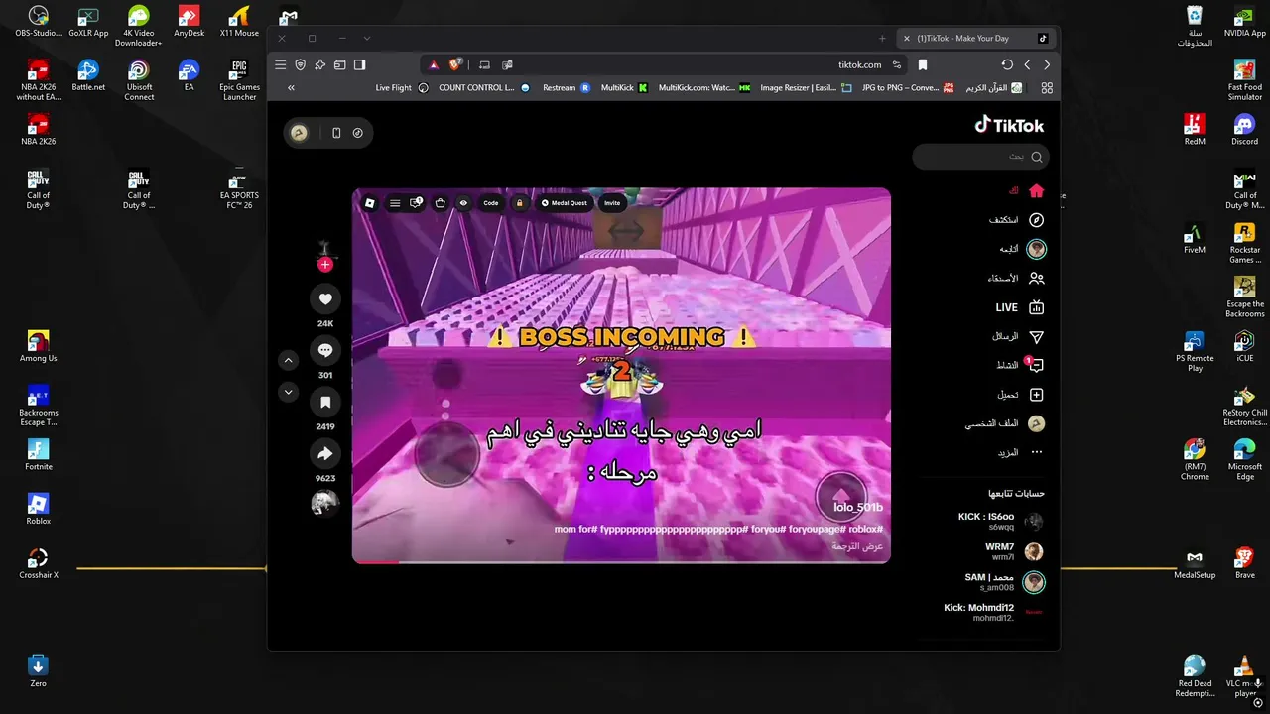
Task: Open Messages paper-plane icon in TikTok sidebar
Action: pos(1036,336)
